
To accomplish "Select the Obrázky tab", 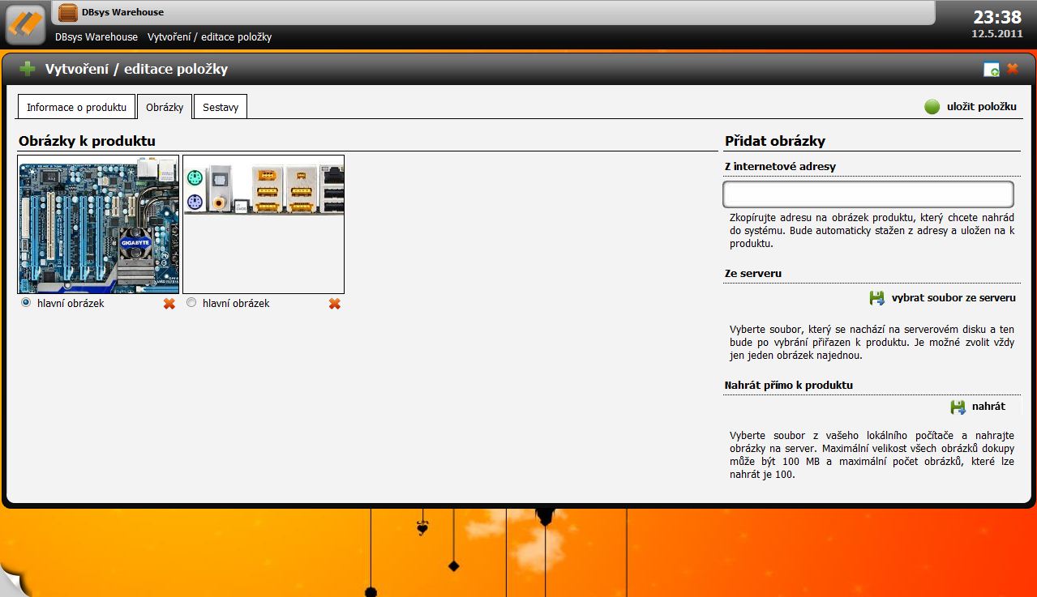I will 165,107.
